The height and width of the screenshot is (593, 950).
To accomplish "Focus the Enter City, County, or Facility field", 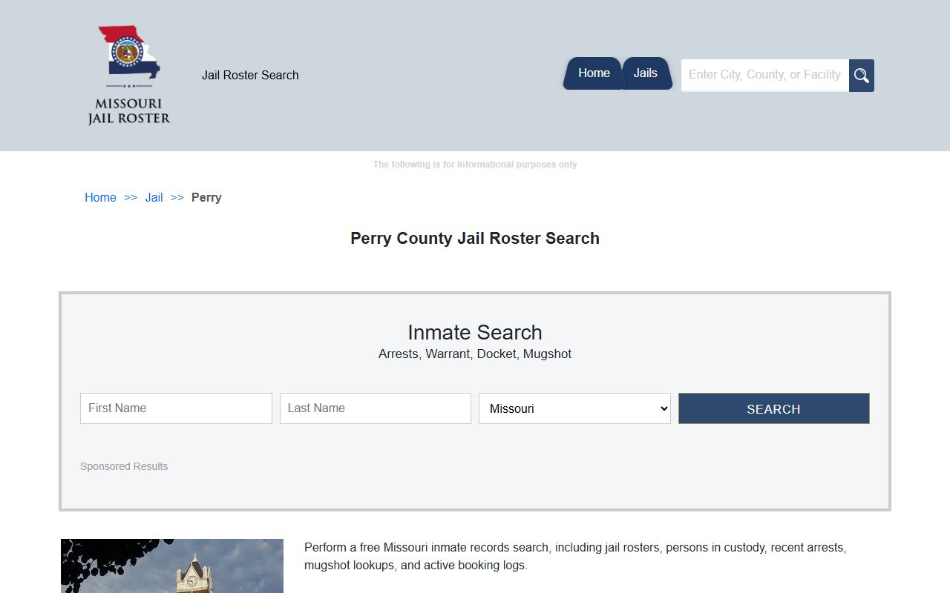I will 765,76.
